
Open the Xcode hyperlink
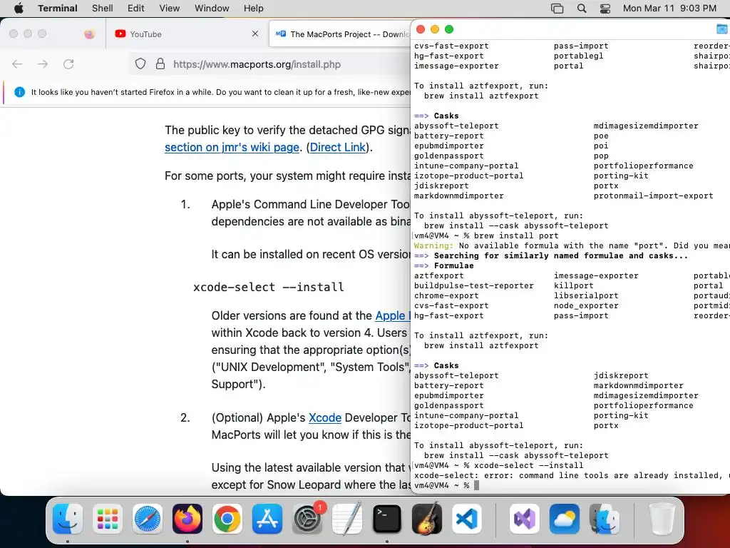[x=325, y=417]
